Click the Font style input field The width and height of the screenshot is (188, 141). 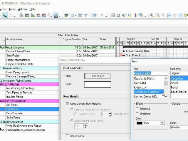[179, 73]
